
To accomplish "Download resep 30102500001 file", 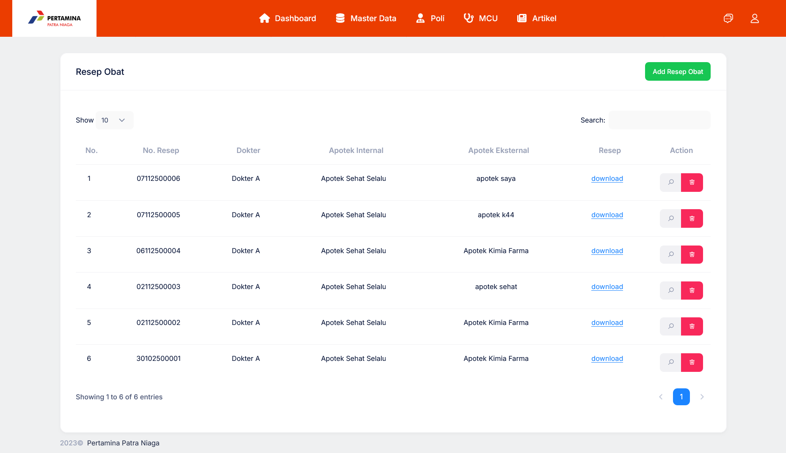I will [607, 358].
